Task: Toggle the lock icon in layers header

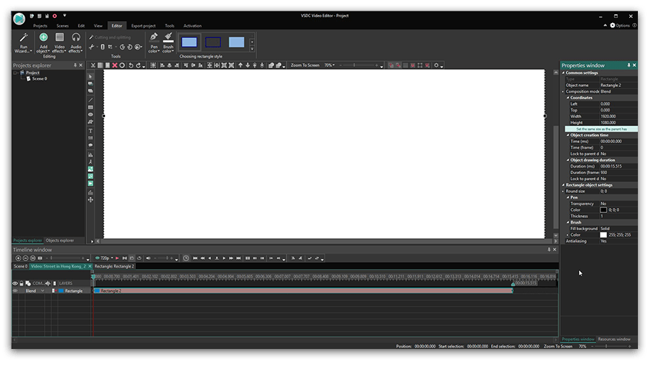Action: (22, 284)
